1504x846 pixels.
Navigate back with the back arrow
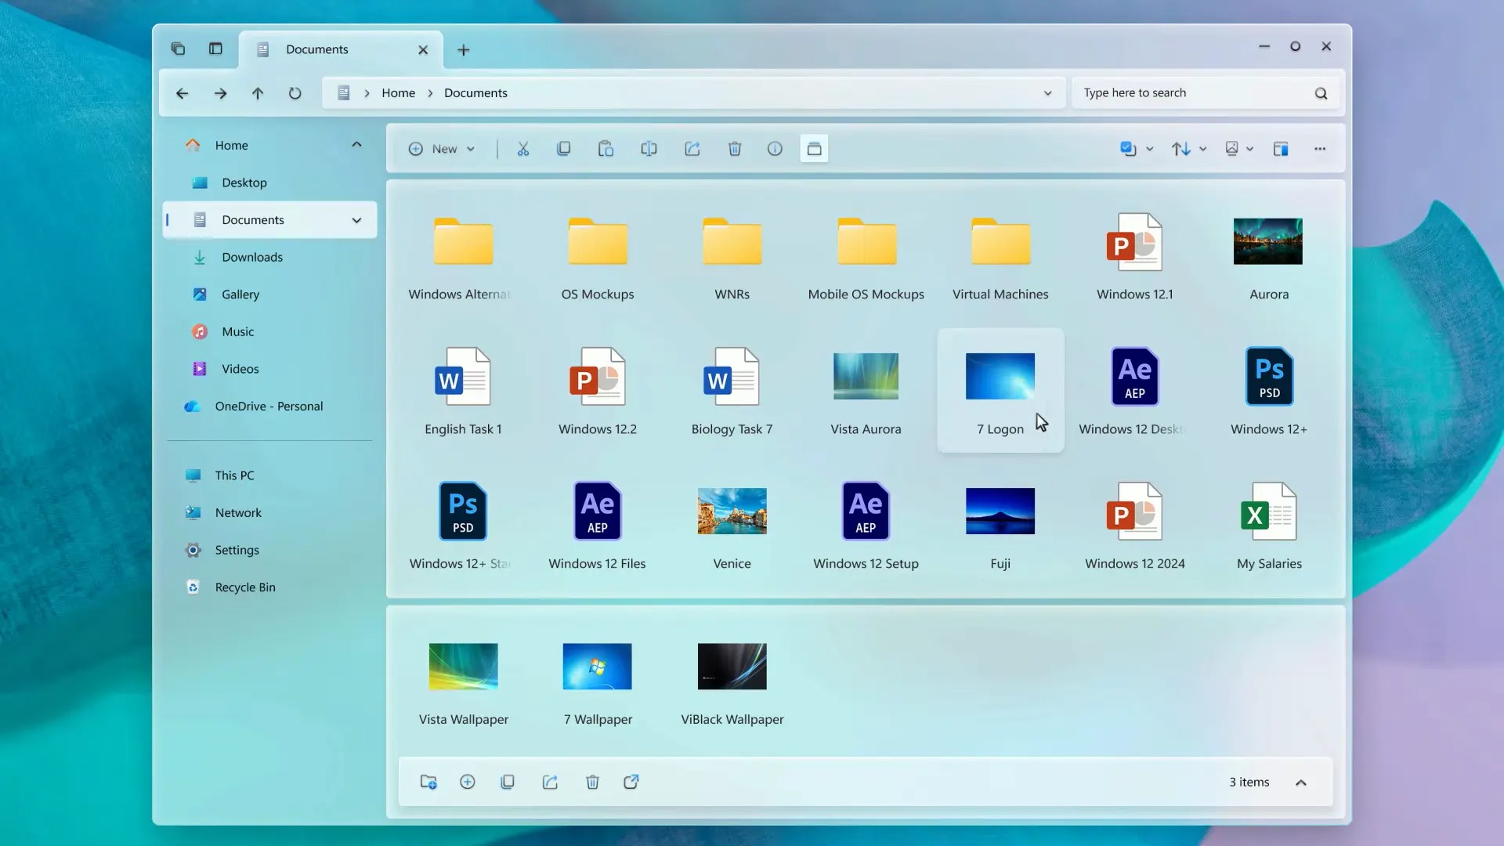(183, 93)
